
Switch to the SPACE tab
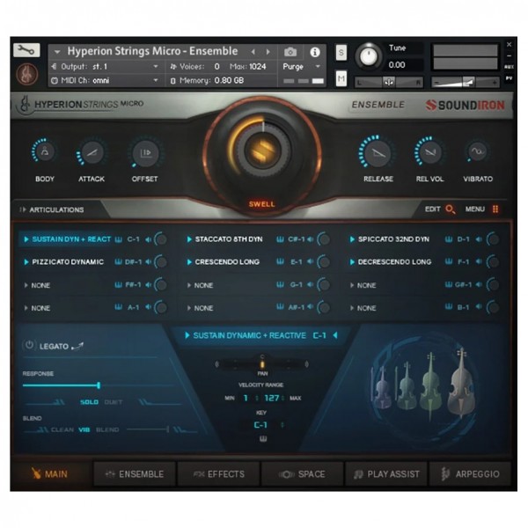(302, 473)
